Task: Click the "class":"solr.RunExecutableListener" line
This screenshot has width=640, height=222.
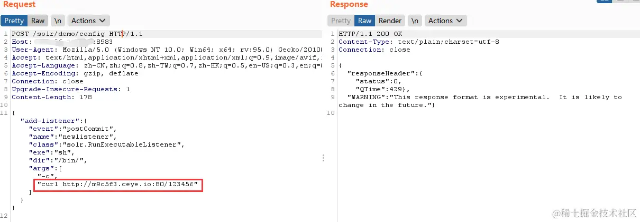Action: coord(106,144)
